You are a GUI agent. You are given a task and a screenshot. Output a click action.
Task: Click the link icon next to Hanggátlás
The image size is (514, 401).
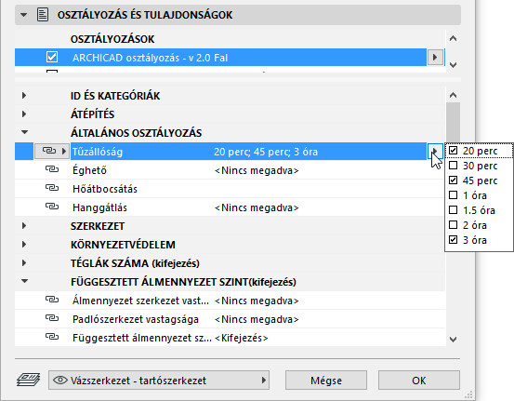click(52, 207)
